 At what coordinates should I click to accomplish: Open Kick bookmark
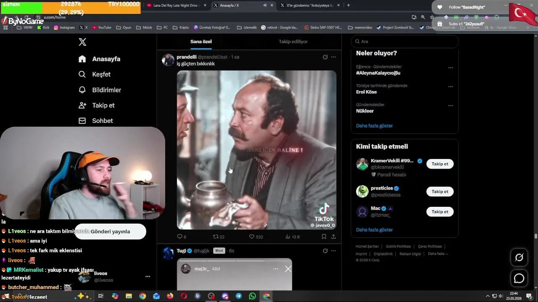43,28
